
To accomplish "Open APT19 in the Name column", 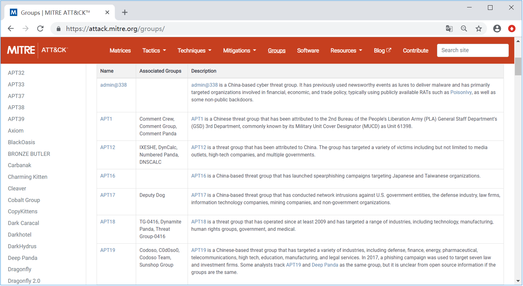I will click(108, 250).
